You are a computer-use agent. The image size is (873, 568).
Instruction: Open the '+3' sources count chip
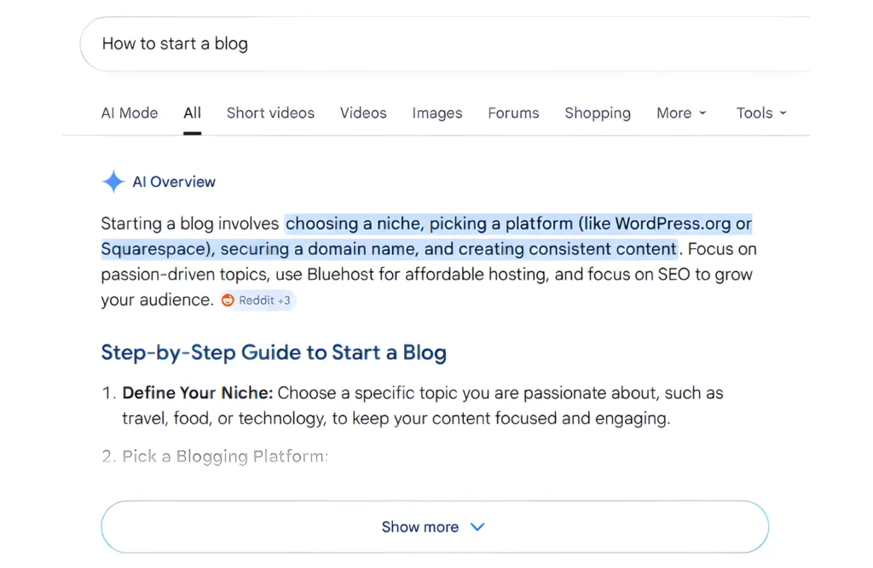click(284, 300)
